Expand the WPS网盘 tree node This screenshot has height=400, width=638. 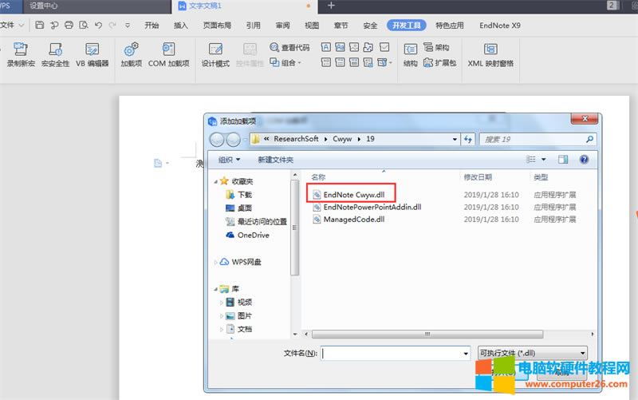pos(215,262)
